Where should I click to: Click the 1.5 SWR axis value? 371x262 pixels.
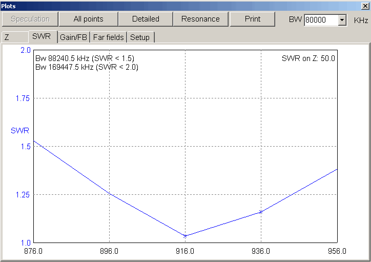[26, 147]
